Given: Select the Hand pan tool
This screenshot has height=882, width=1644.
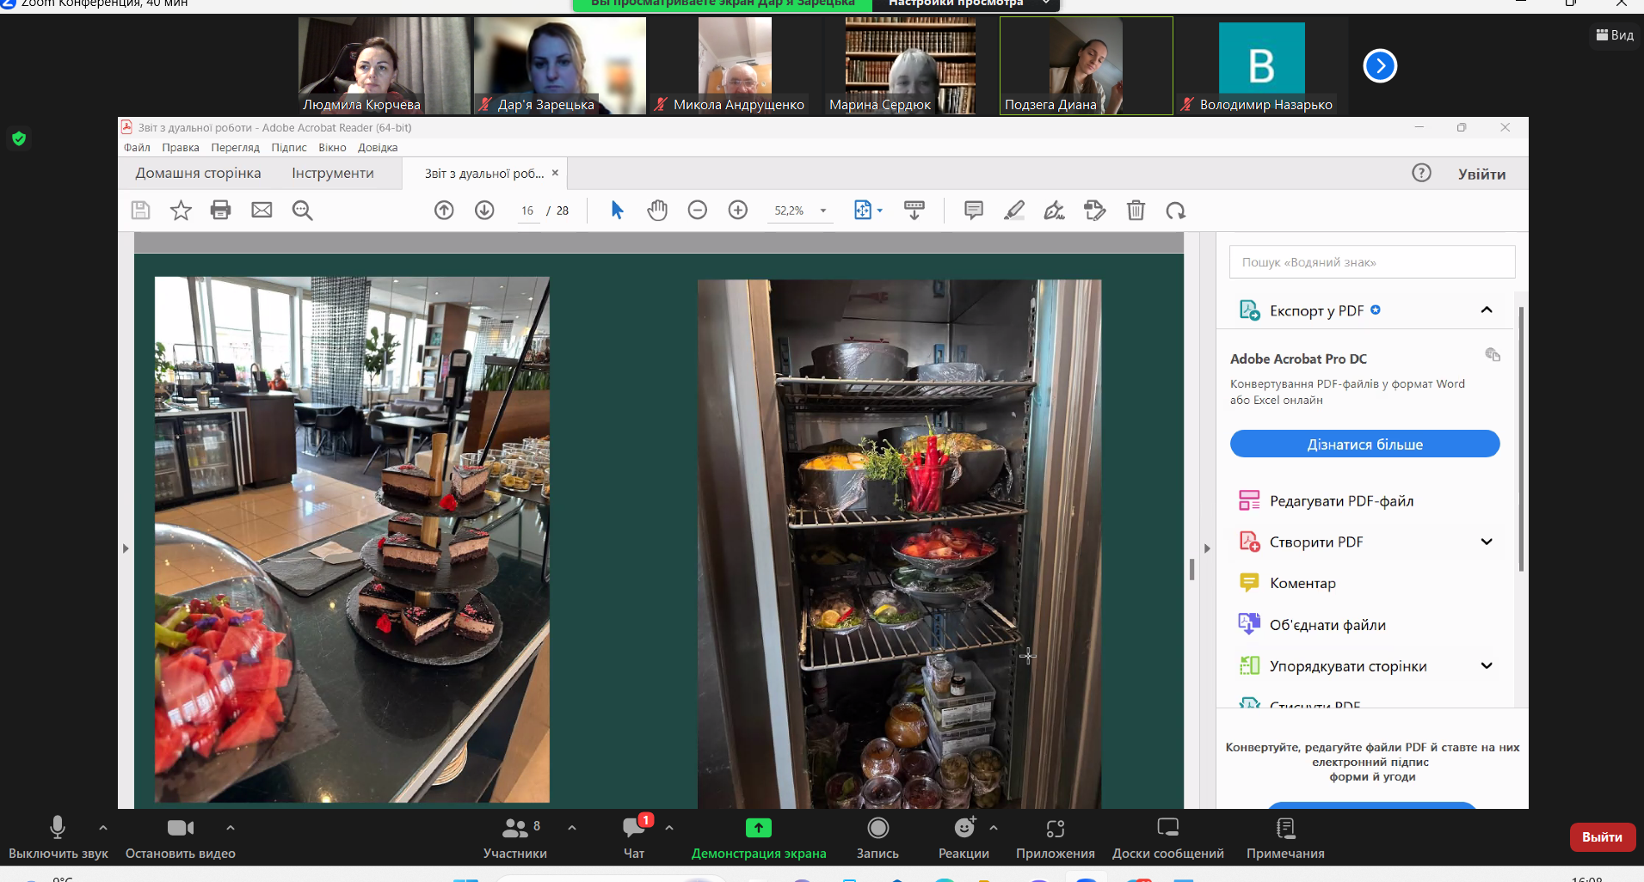Looking at the screenshot, I should point(657,210).
